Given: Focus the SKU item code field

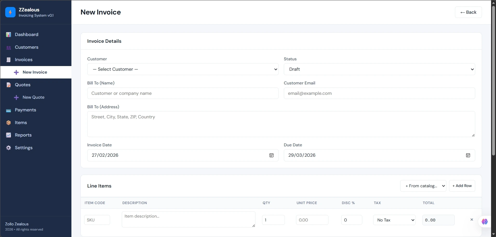Looking at the screenshot, I should click(97, 220).
